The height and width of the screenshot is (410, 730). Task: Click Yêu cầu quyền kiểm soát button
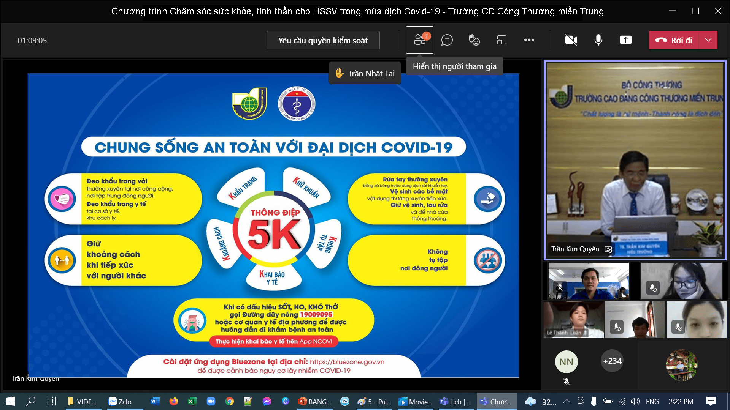tap(323, 40)
